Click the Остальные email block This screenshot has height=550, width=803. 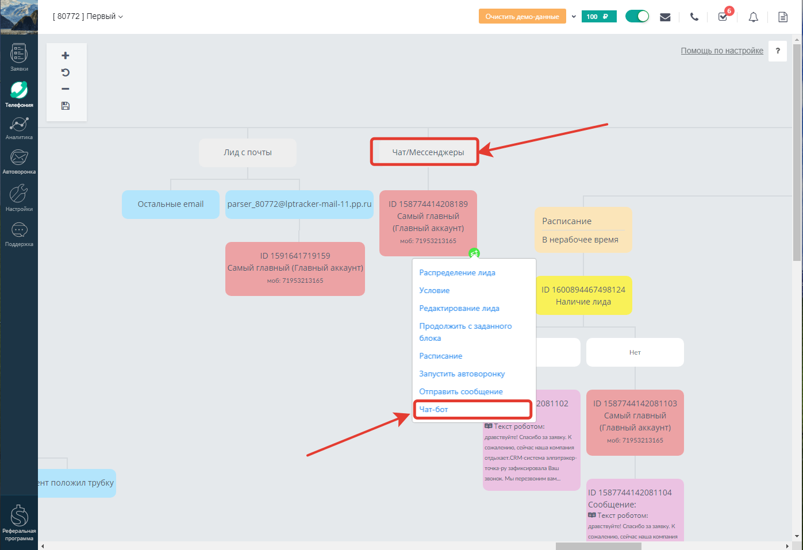click(171, 204)
